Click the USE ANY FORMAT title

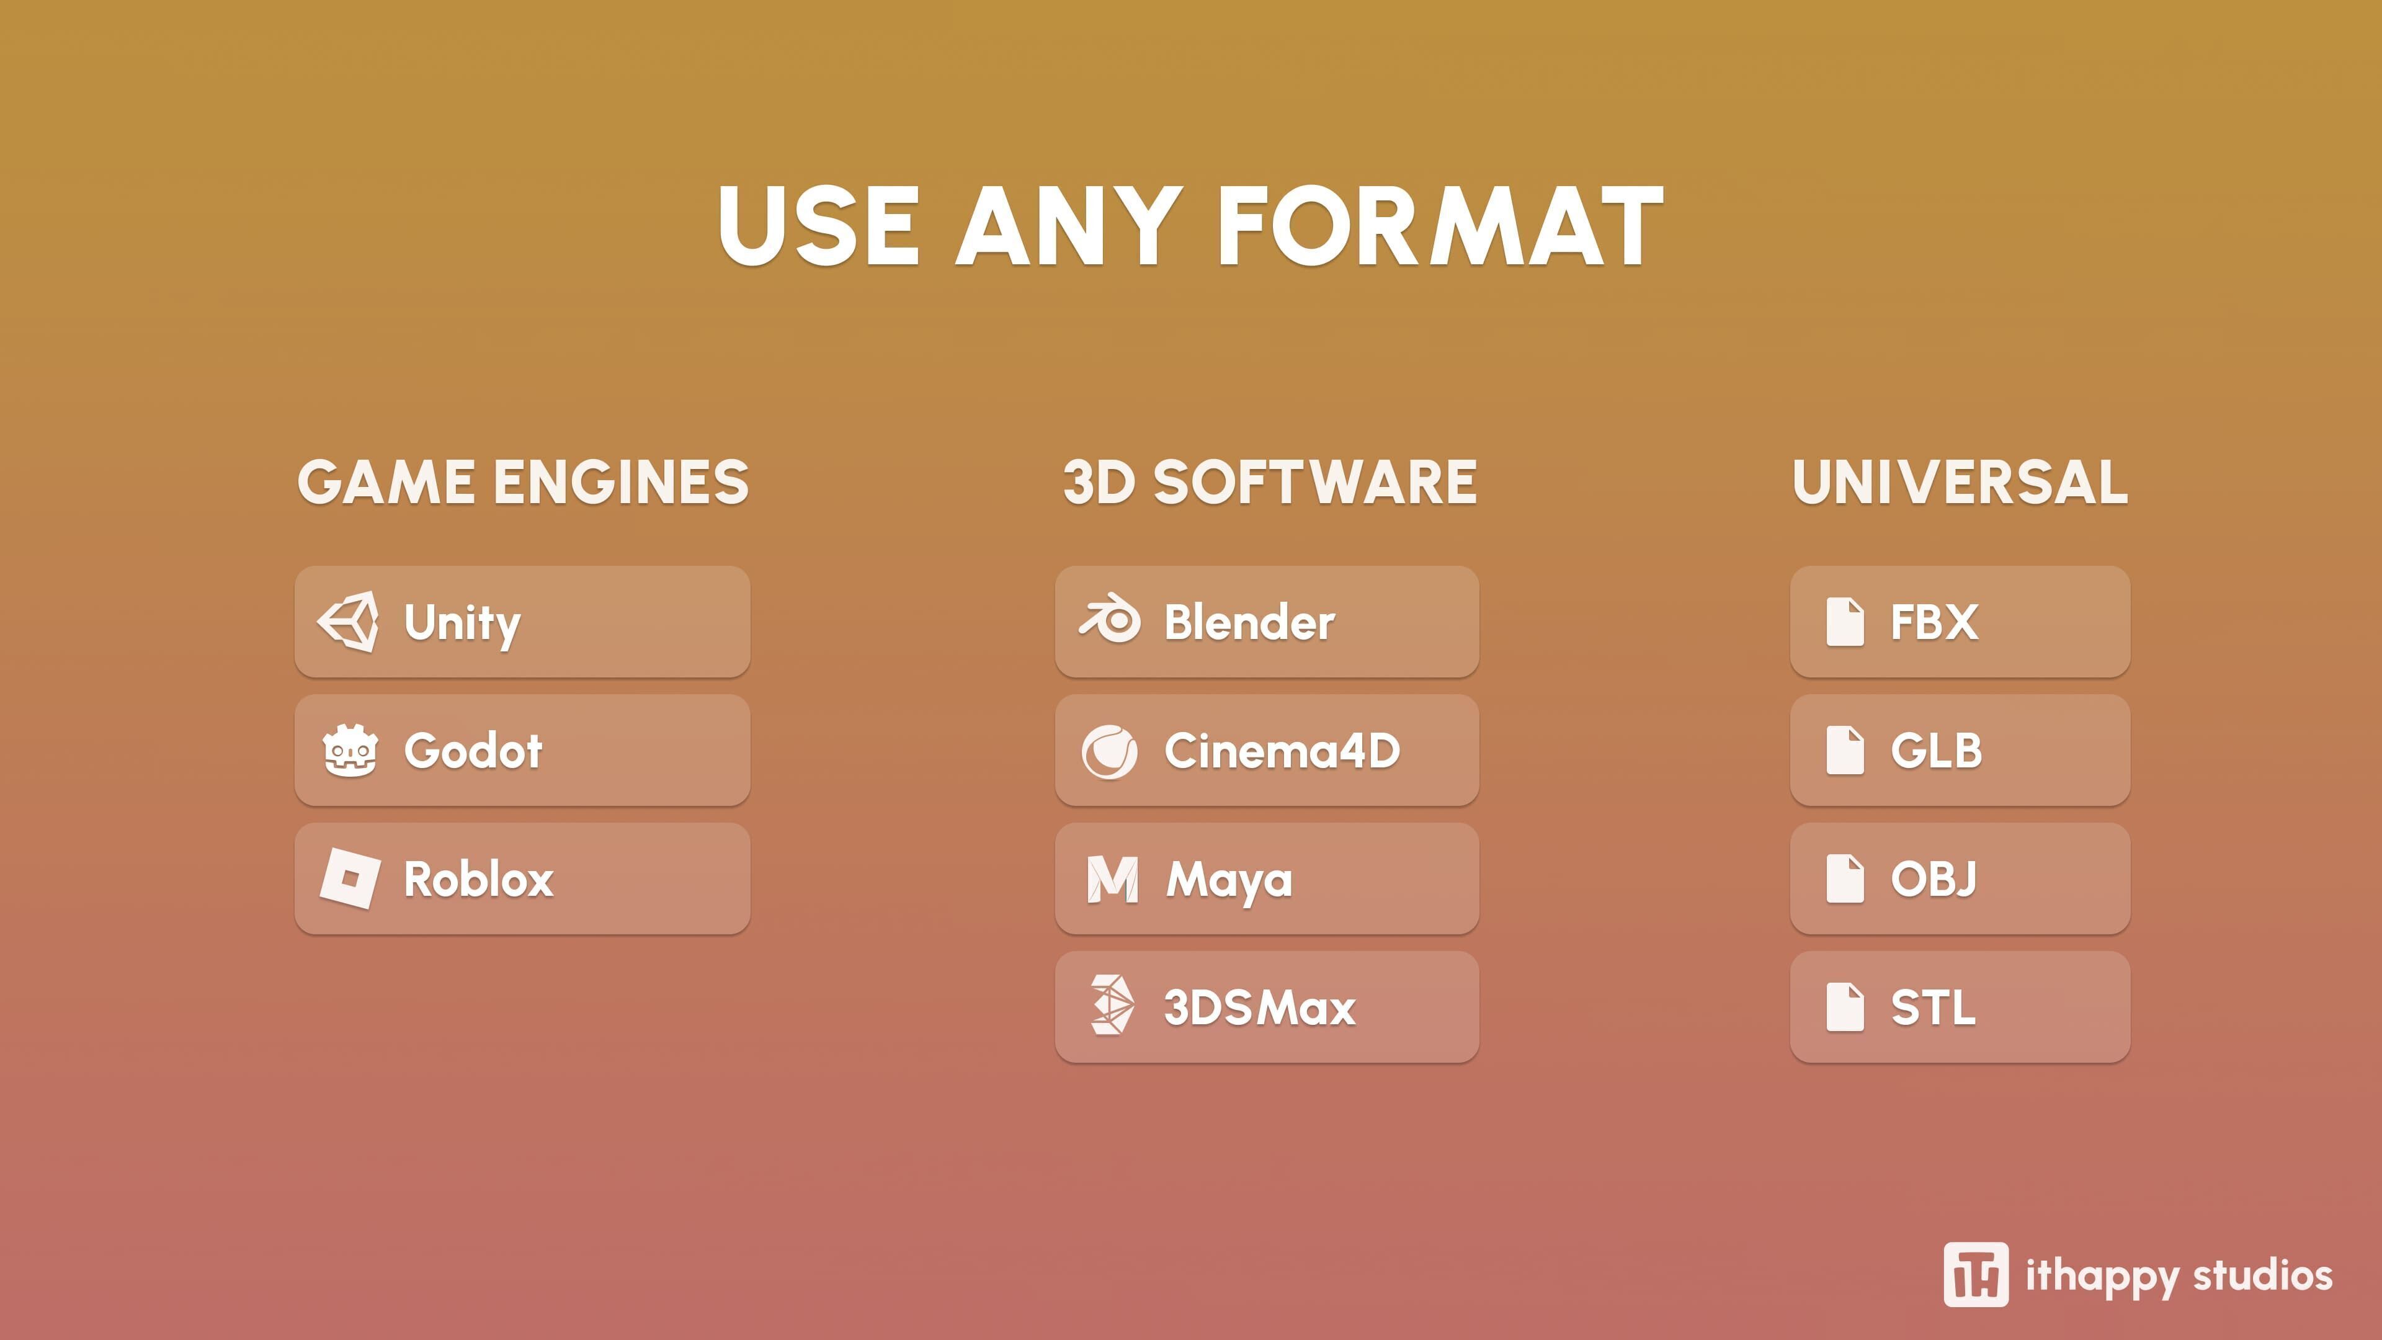1191,226
